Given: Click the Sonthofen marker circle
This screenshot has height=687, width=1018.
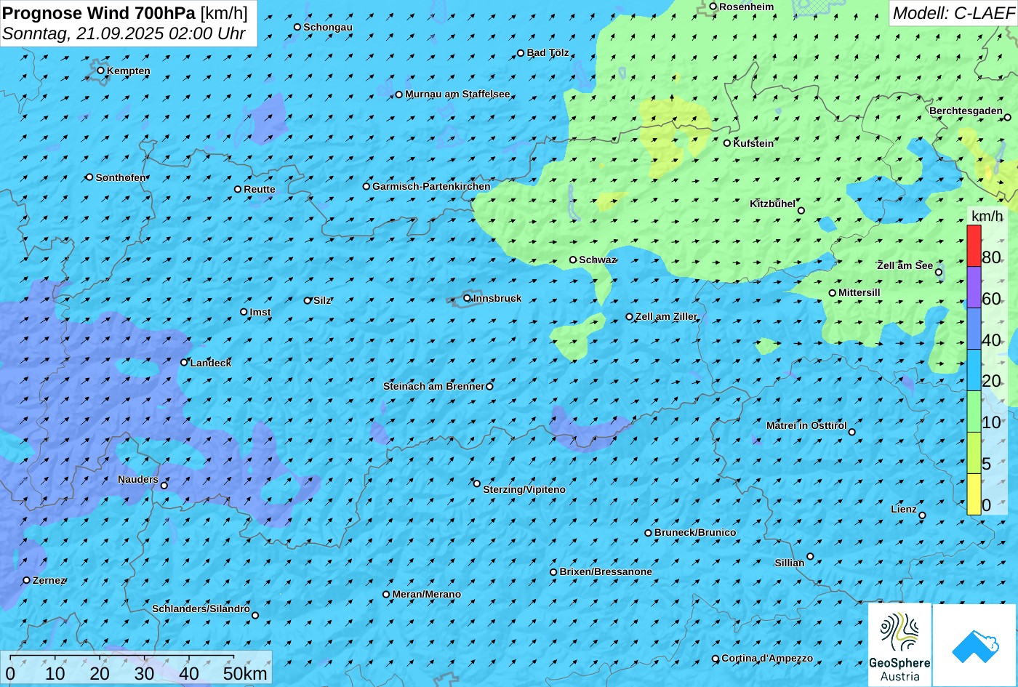Looking at the screenshot, I should pyautogui.click(x=89, y=177).
